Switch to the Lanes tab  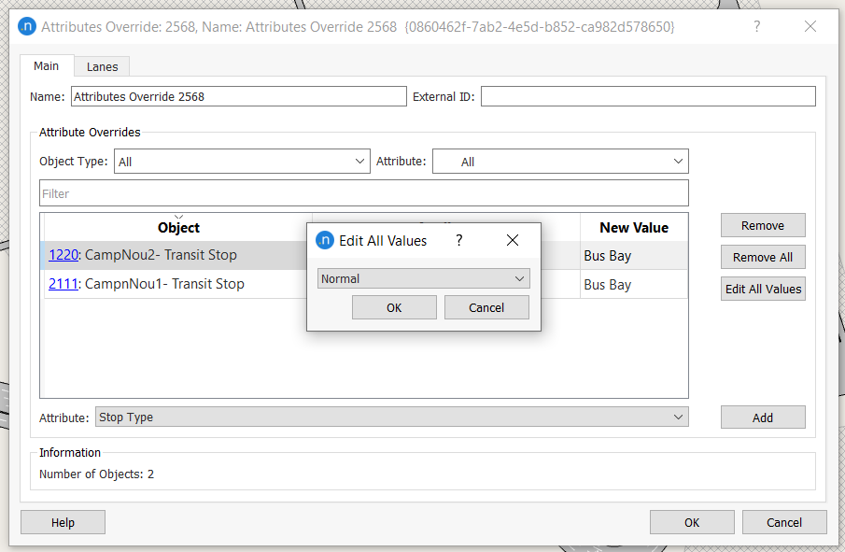(102, 66)
